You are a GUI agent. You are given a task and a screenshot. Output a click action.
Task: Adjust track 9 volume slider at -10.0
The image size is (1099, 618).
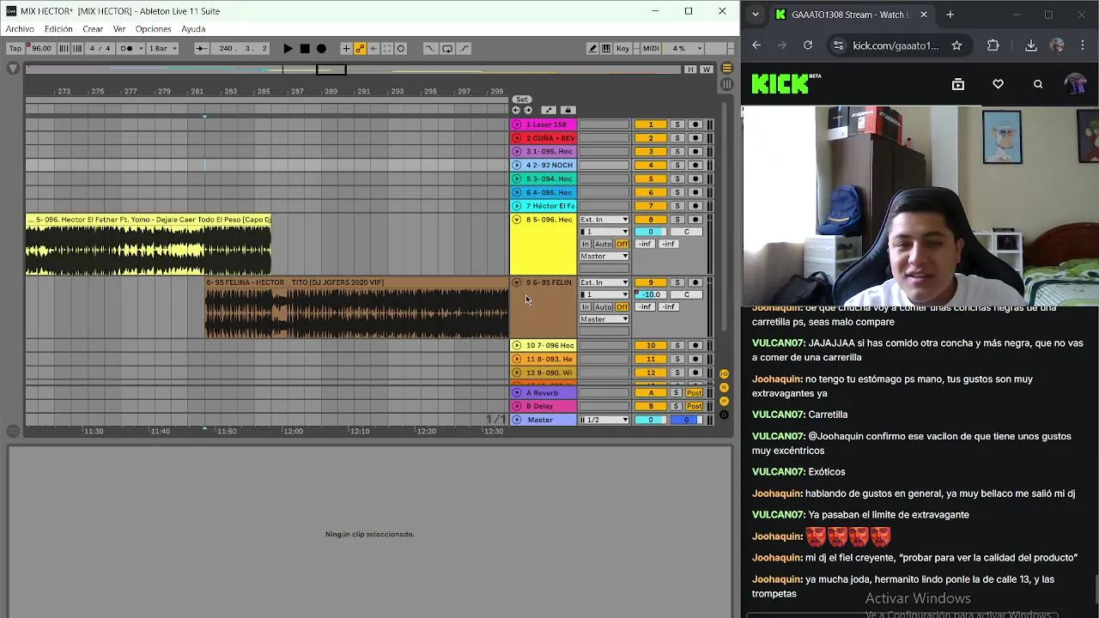pos(651,294)
